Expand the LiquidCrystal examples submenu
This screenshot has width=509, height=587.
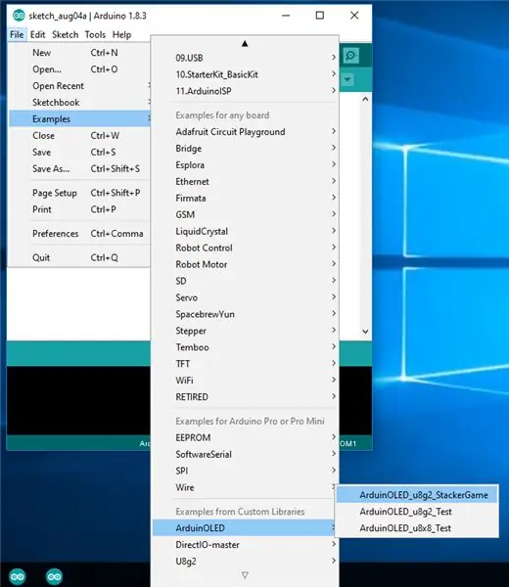pyautogui.click(x=246, y=231)
